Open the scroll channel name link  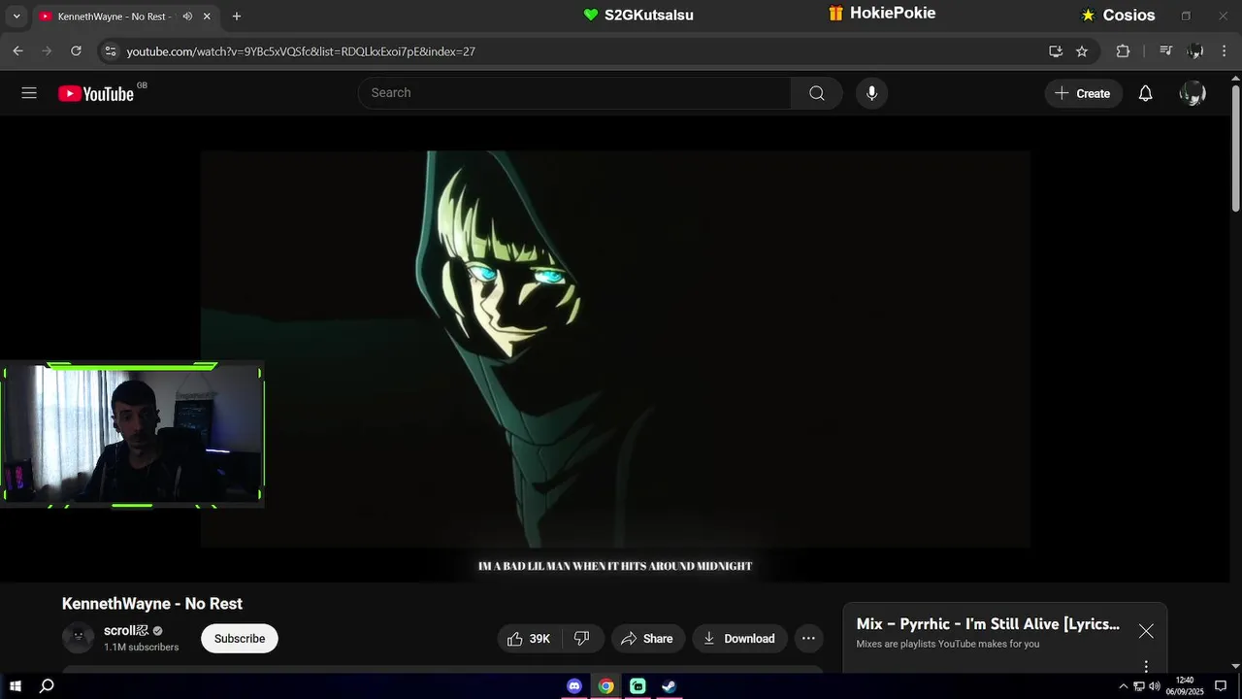pyautogui.click(x=126, y=630)
